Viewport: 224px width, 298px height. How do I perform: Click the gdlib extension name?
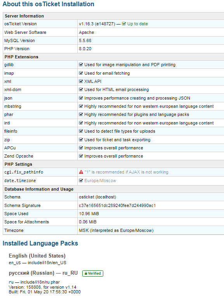(9, 65)
